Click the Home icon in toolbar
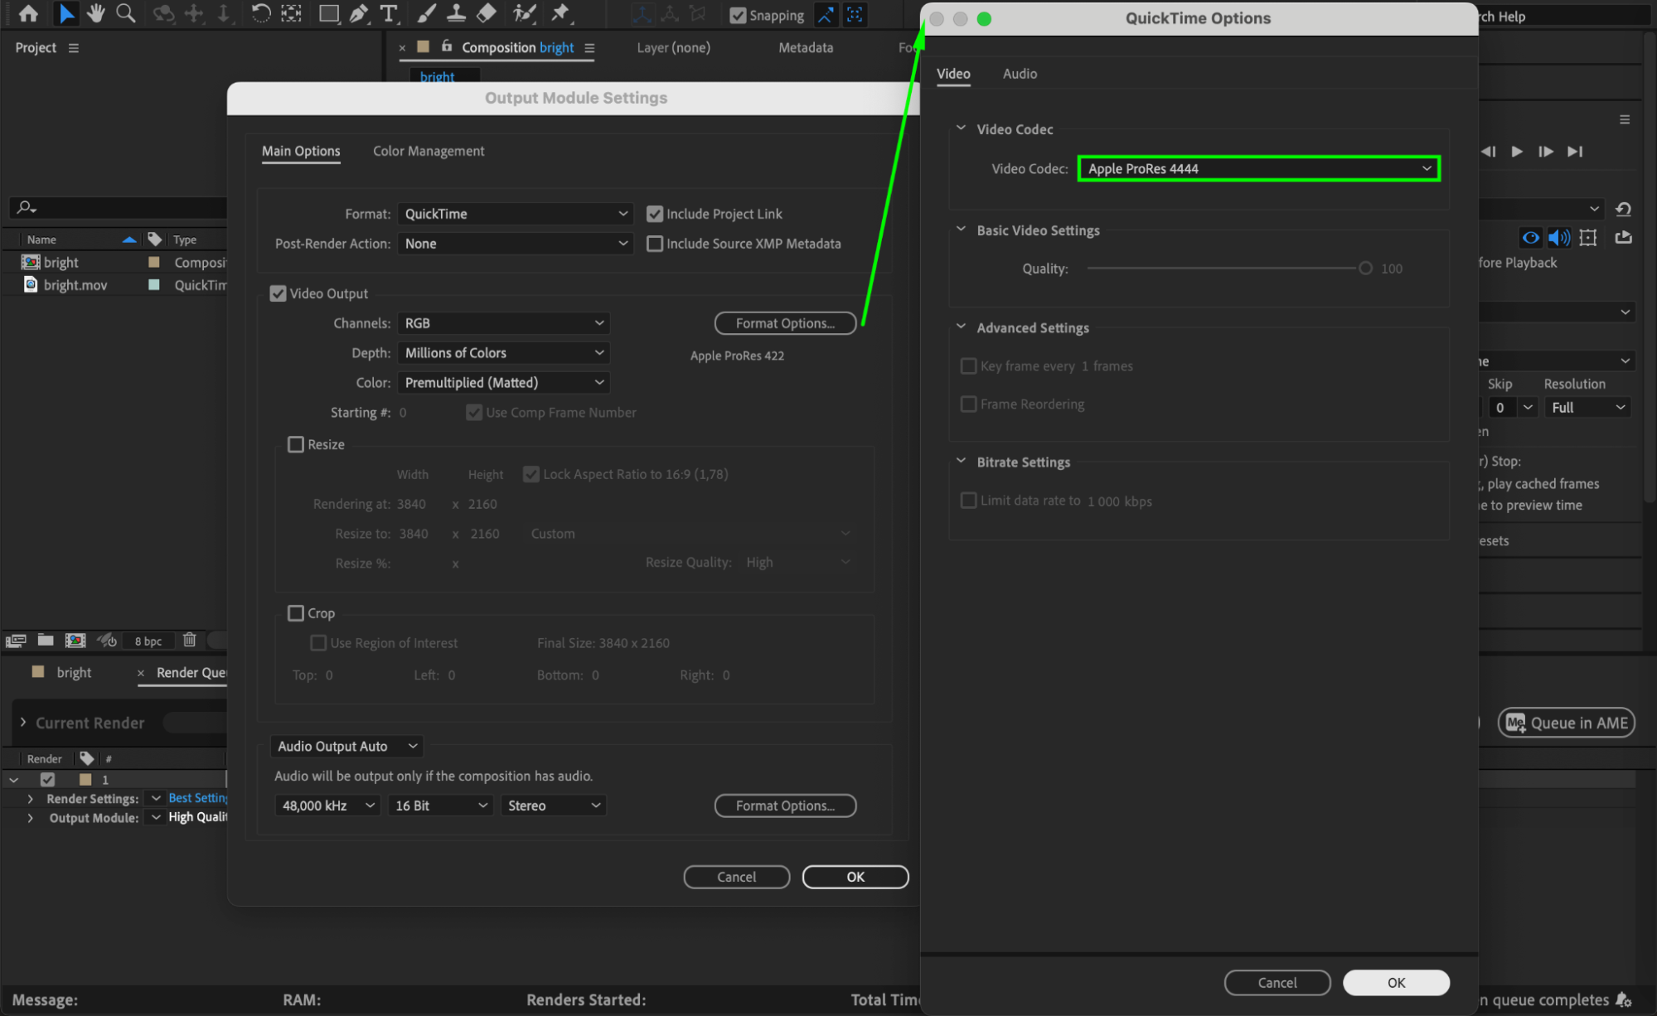1657x1016 pixels. tap(28, 13)
